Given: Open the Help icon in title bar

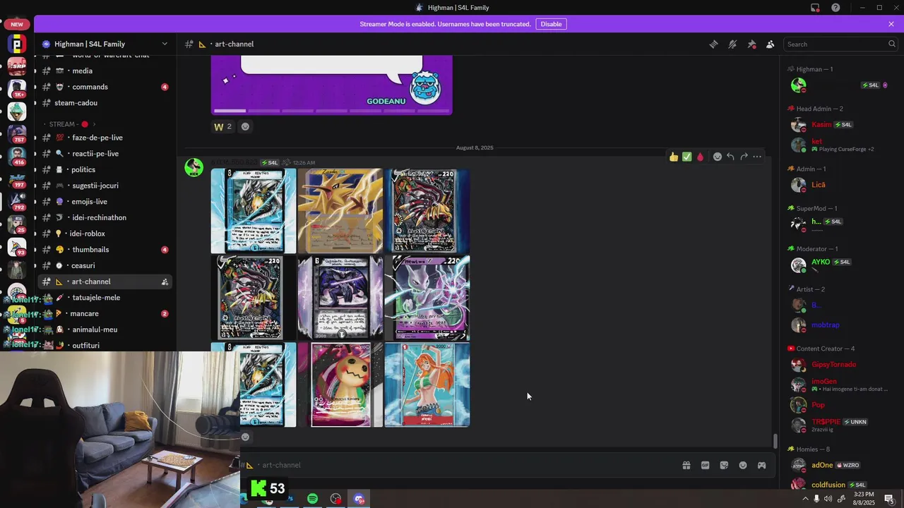Looking at the screenshot, I should click(x=835, y=8).
